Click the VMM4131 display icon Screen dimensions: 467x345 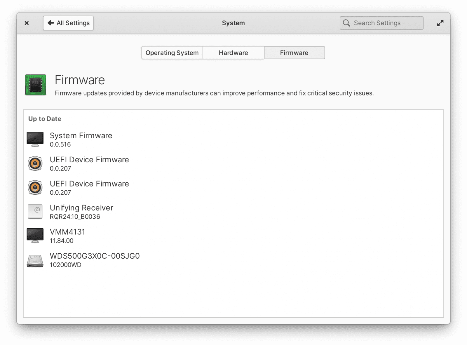pos(35,235)
